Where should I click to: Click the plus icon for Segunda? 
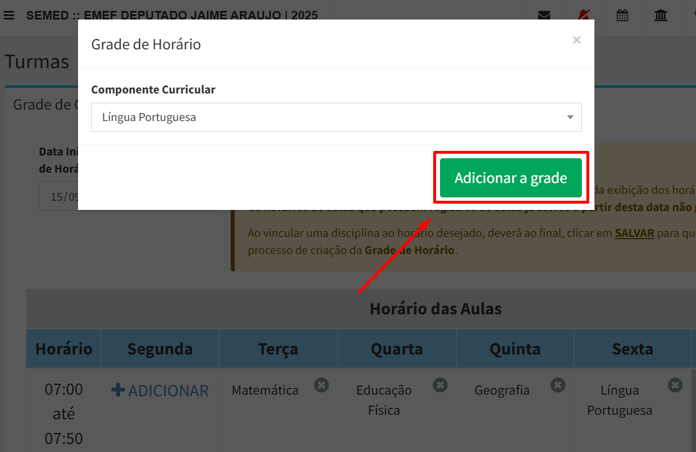pos(118,390)
